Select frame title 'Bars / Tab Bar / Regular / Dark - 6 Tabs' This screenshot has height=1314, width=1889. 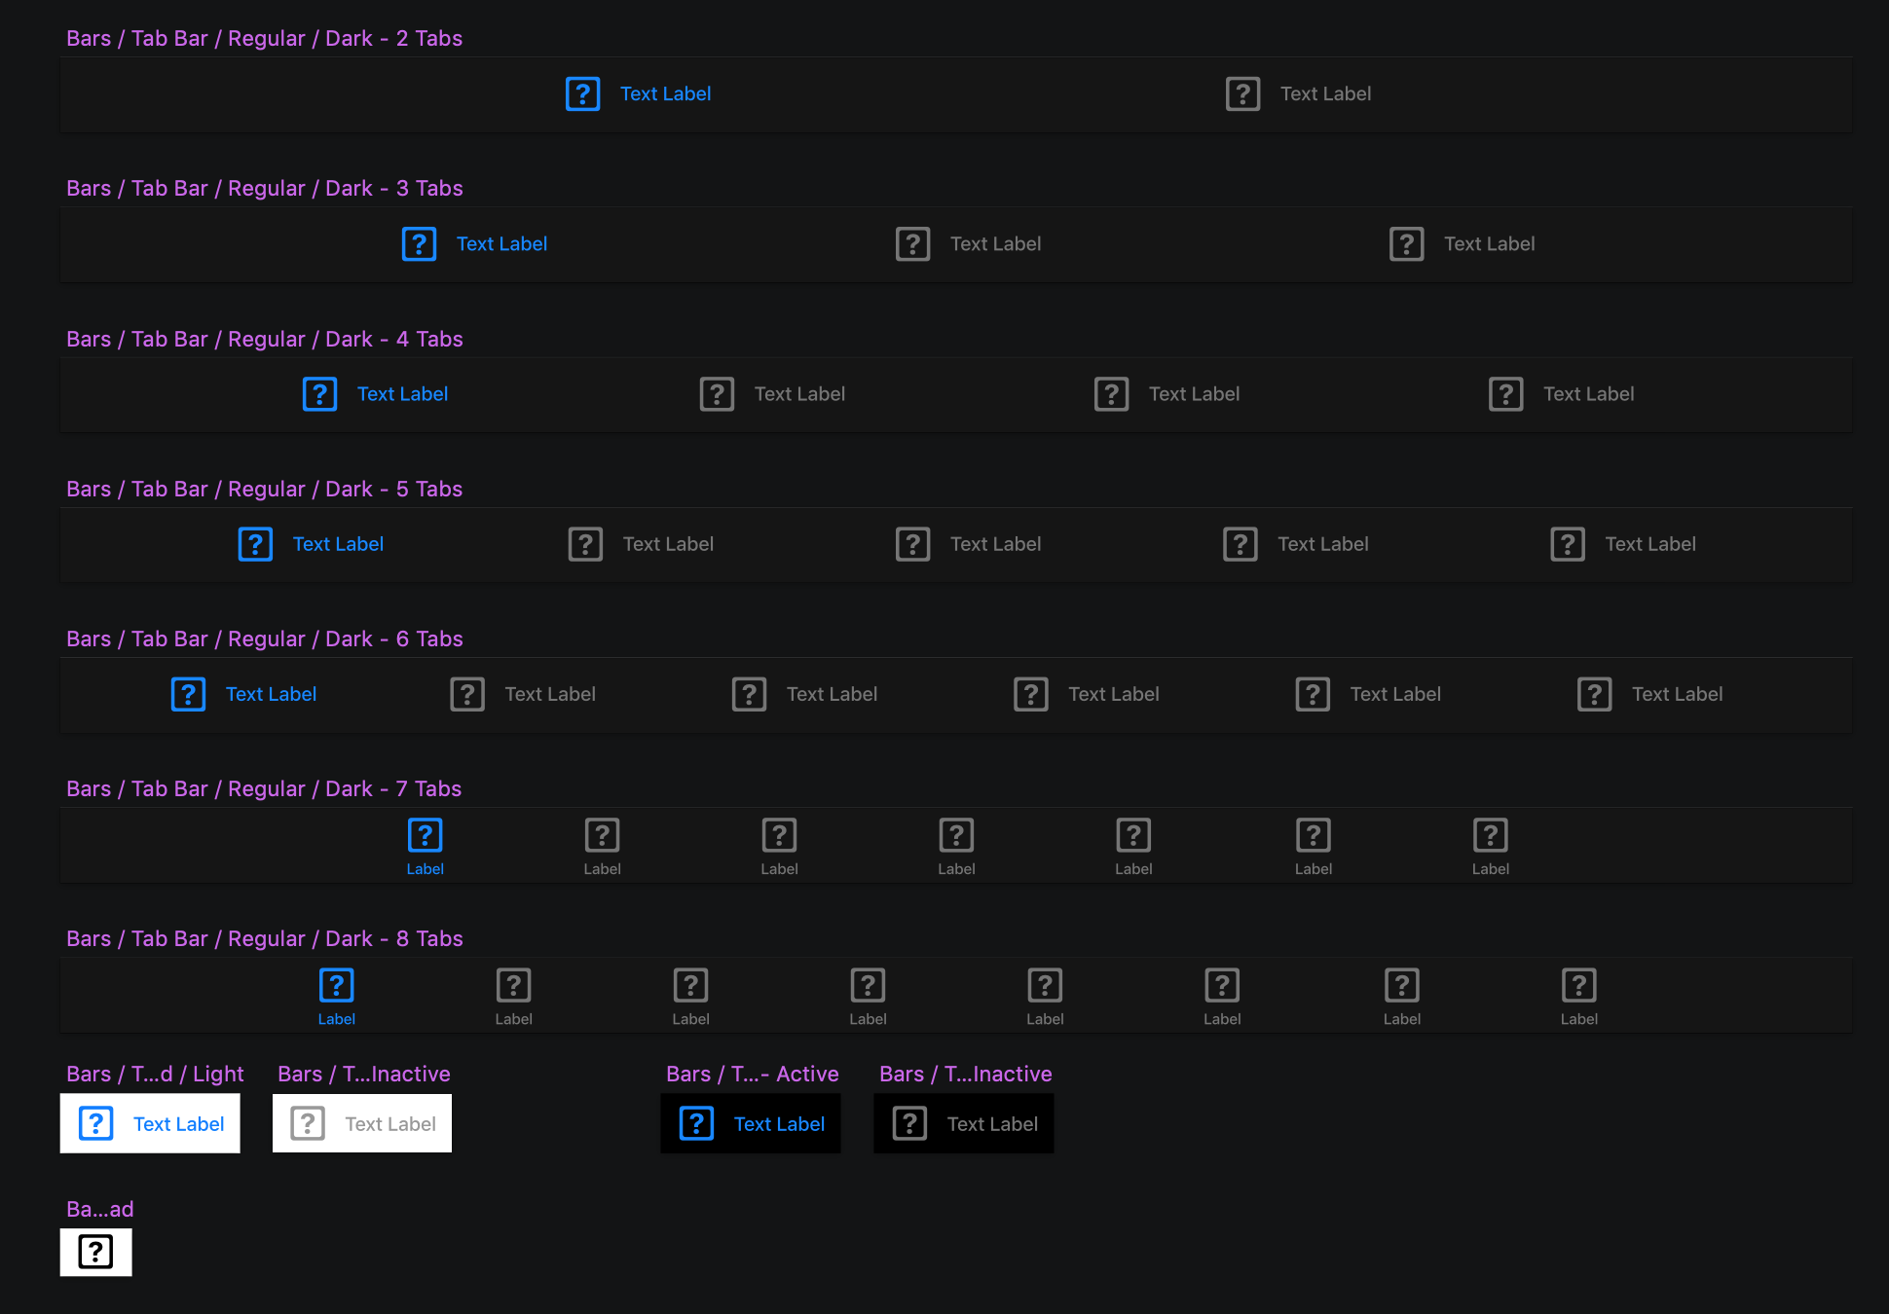coord(265,639)
